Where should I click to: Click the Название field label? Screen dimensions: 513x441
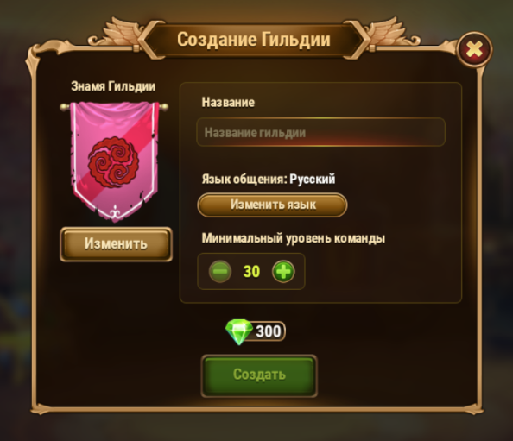[x=228, y=103]
